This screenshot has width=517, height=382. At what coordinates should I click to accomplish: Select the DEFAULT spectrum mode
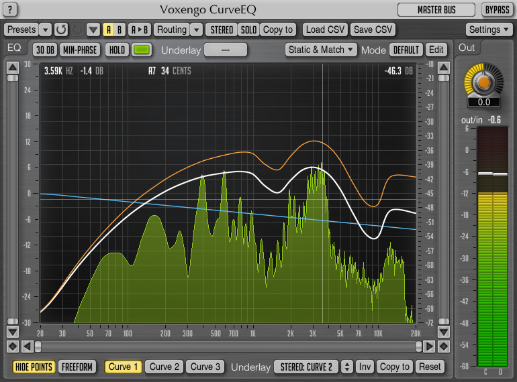pyautogui.click(x=406, y=50)
